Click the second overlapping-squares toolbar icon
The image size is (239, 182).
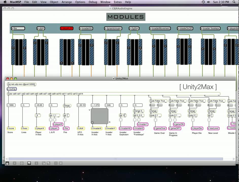tap(48, 163)
